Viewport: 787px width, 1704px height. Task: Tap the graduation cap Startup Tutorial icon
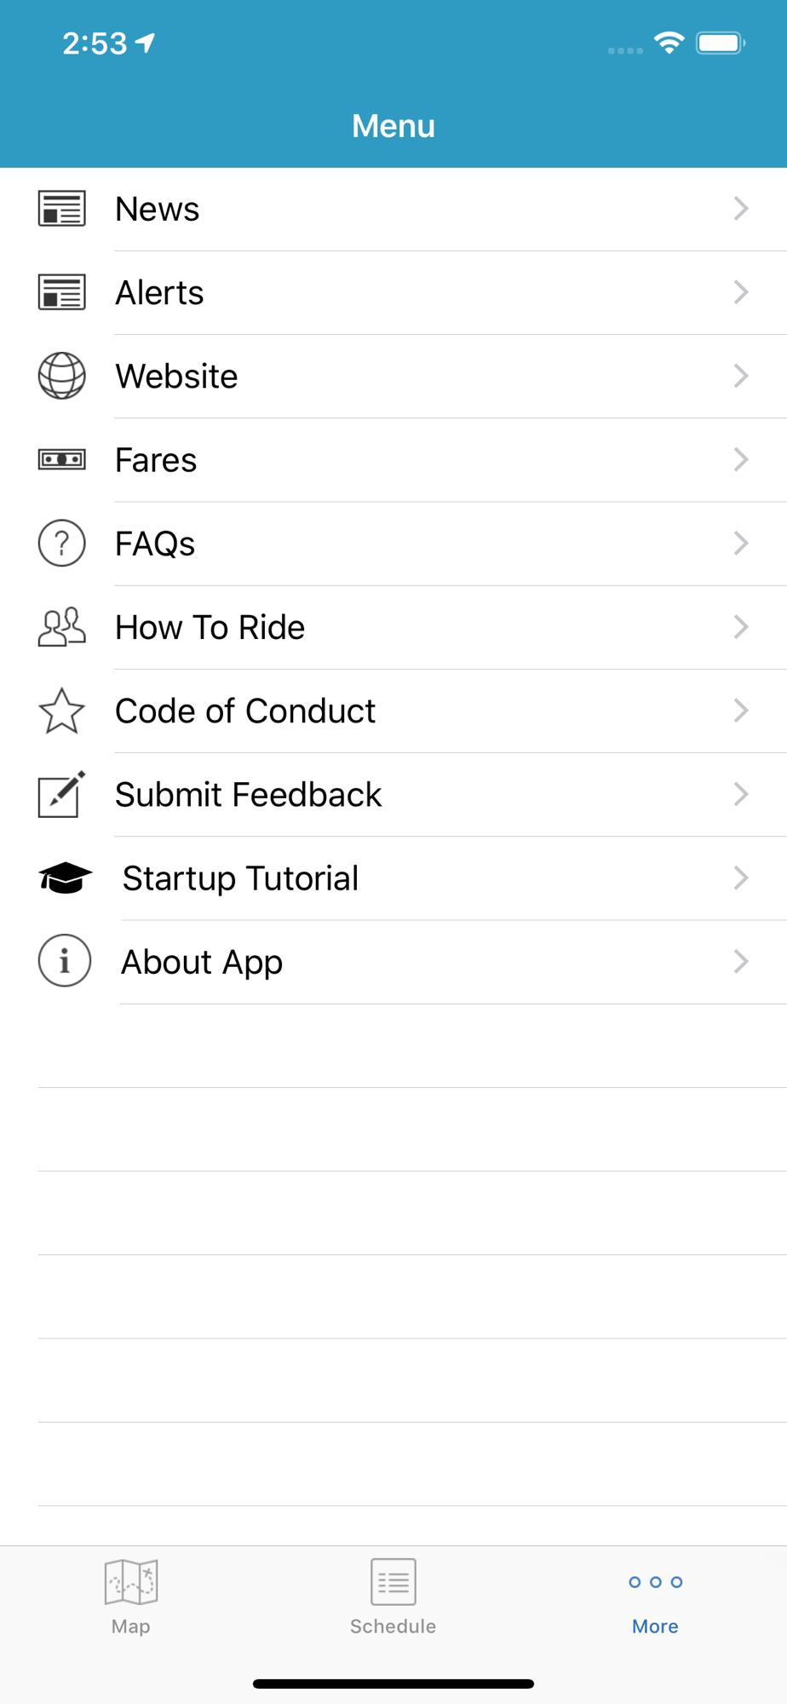point(65,878)
